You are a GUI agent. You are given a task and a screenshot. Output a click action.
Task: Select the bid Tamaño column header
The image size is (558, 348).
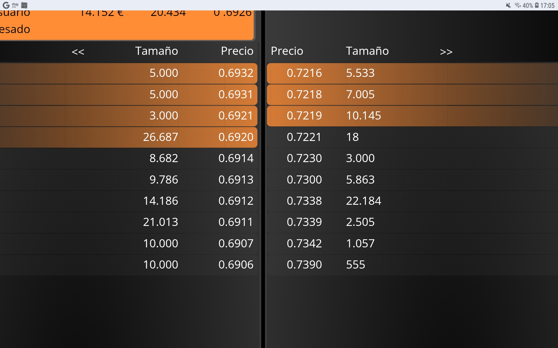[x=156, y=51]
